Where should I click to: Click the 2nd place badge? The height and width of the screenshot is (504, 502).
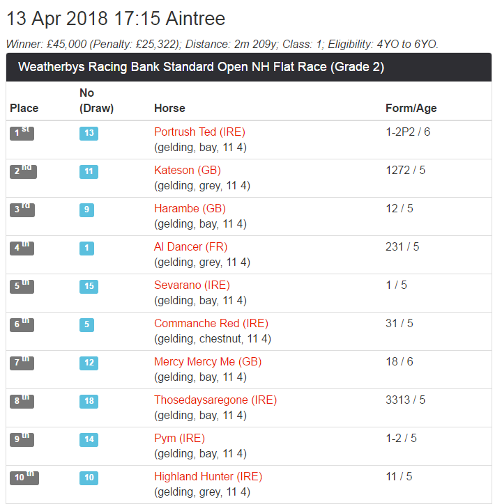pyautogui.click(x=22, y=171)
